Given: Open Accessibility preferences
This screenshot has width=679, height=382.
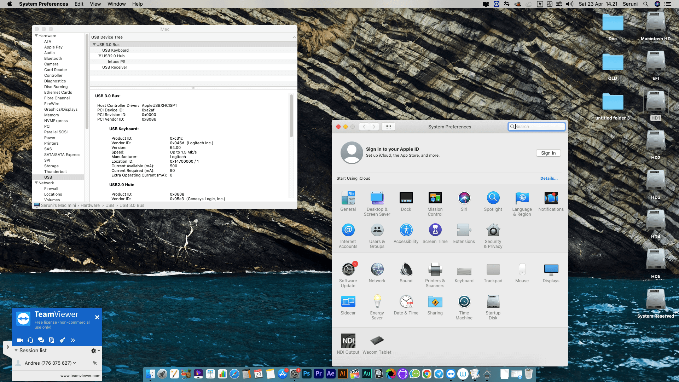Looking at the screenshot, I should 406,234.
